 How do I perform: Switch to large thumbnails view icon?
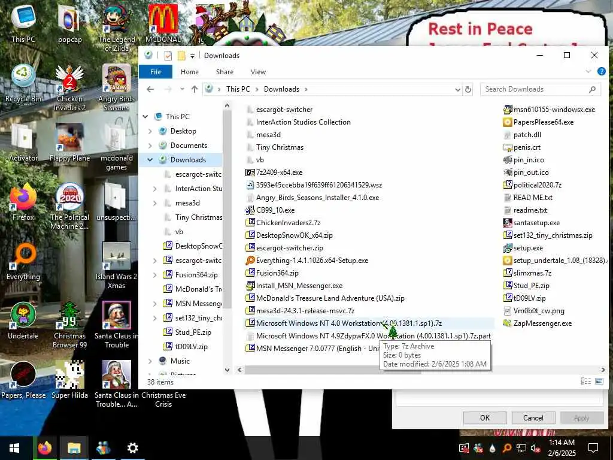point(599,382)
